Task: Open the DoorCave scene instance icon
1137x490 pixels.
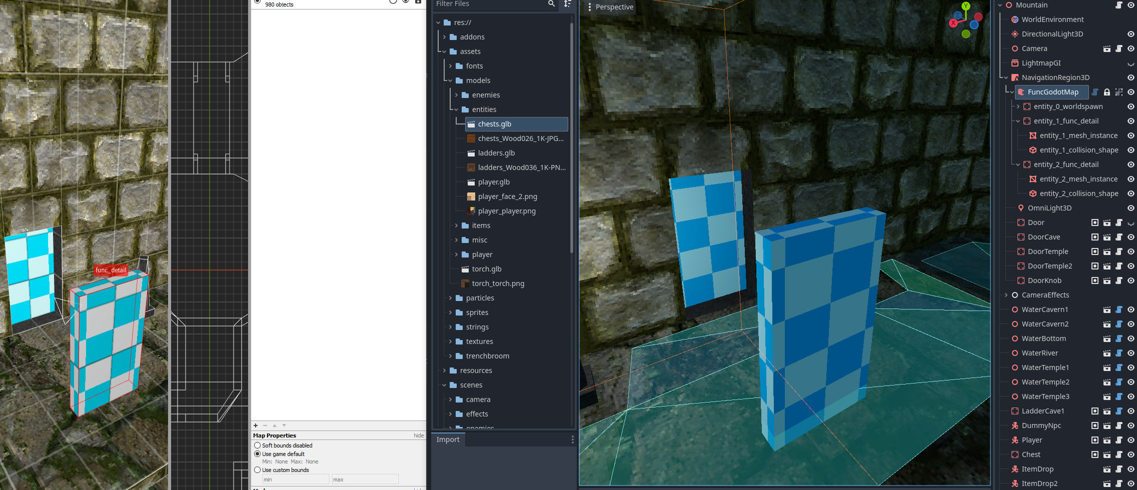Action: 1107,237
